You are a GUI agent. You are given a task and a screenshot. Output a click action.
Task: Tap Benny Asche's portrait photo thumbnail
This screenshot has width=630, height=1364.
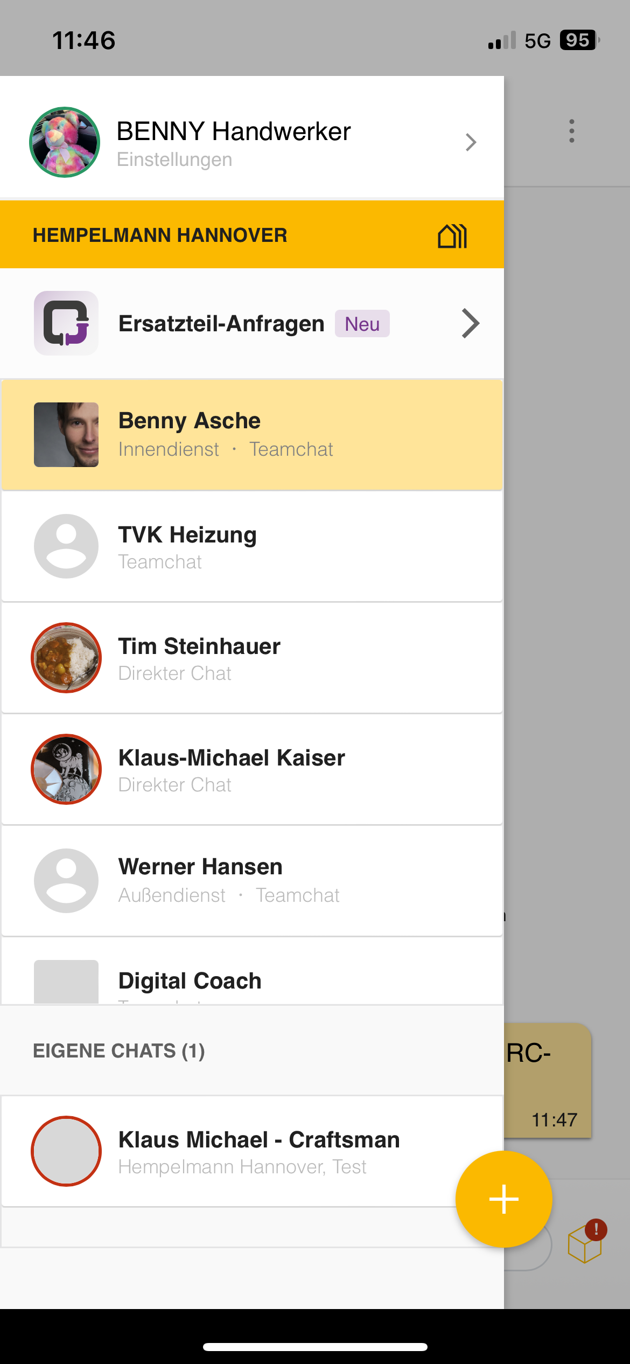coord(66,435)
